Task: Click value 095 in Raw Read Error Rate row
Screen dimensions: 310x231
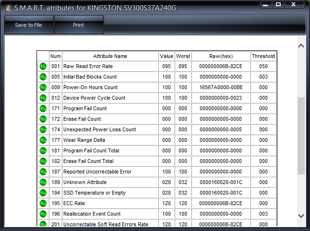Action: (x=167, y=66)
